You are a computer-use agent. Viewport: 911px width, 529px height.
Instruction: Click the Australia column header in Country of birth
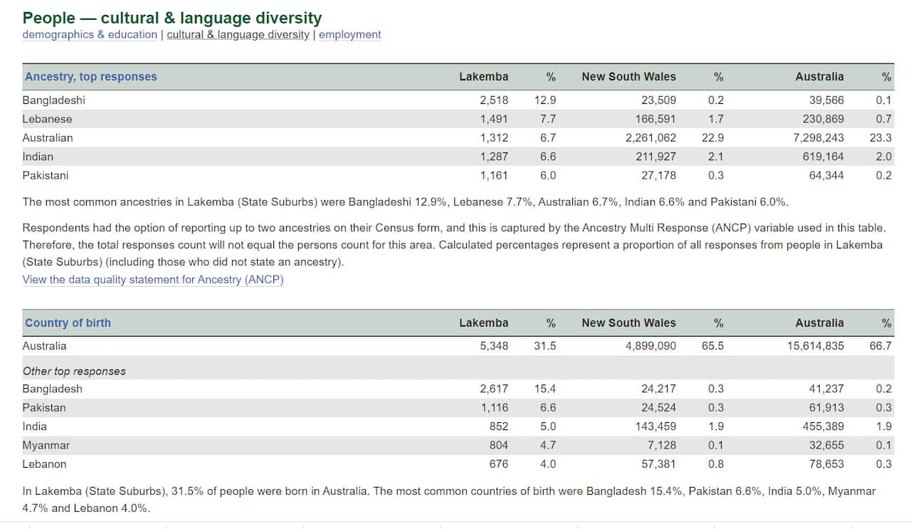(819, 323)
